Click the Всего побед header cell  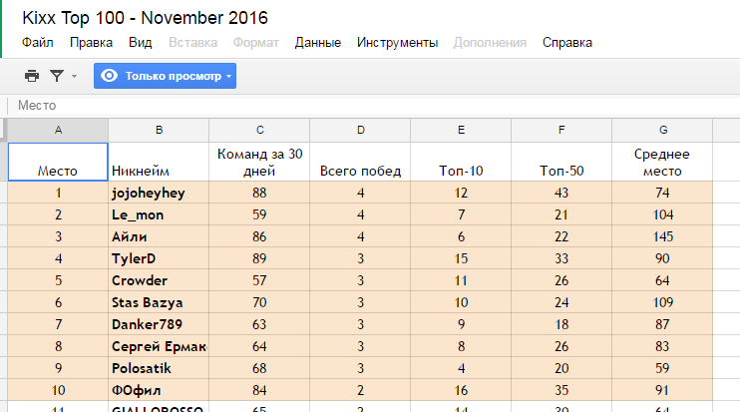tap(360, 162)
